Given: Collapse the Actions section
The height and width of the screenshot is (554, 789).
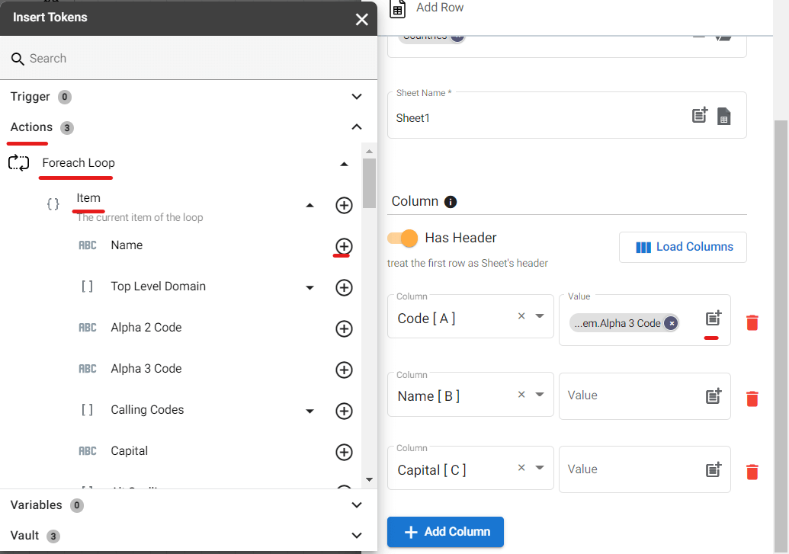Looking at the screenshot, I should (x=356, y=127).
